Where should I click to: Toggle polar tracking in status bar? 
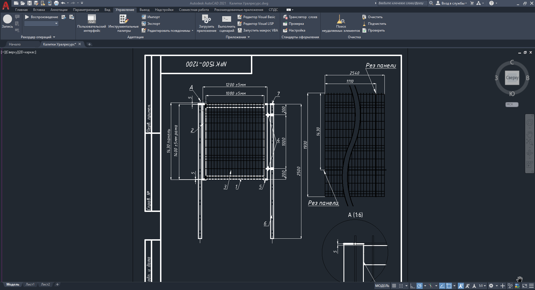(420, 286)
